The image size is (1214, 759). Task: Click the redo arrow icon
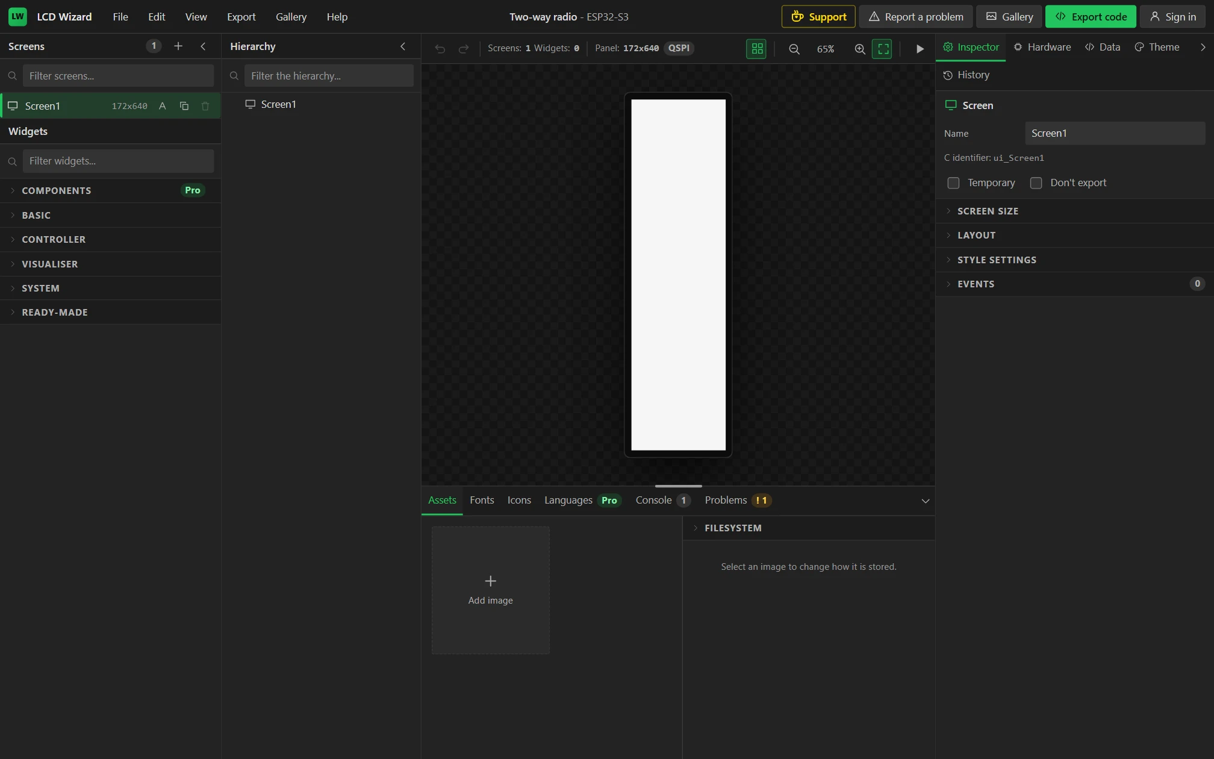click(x=463, y=49)
